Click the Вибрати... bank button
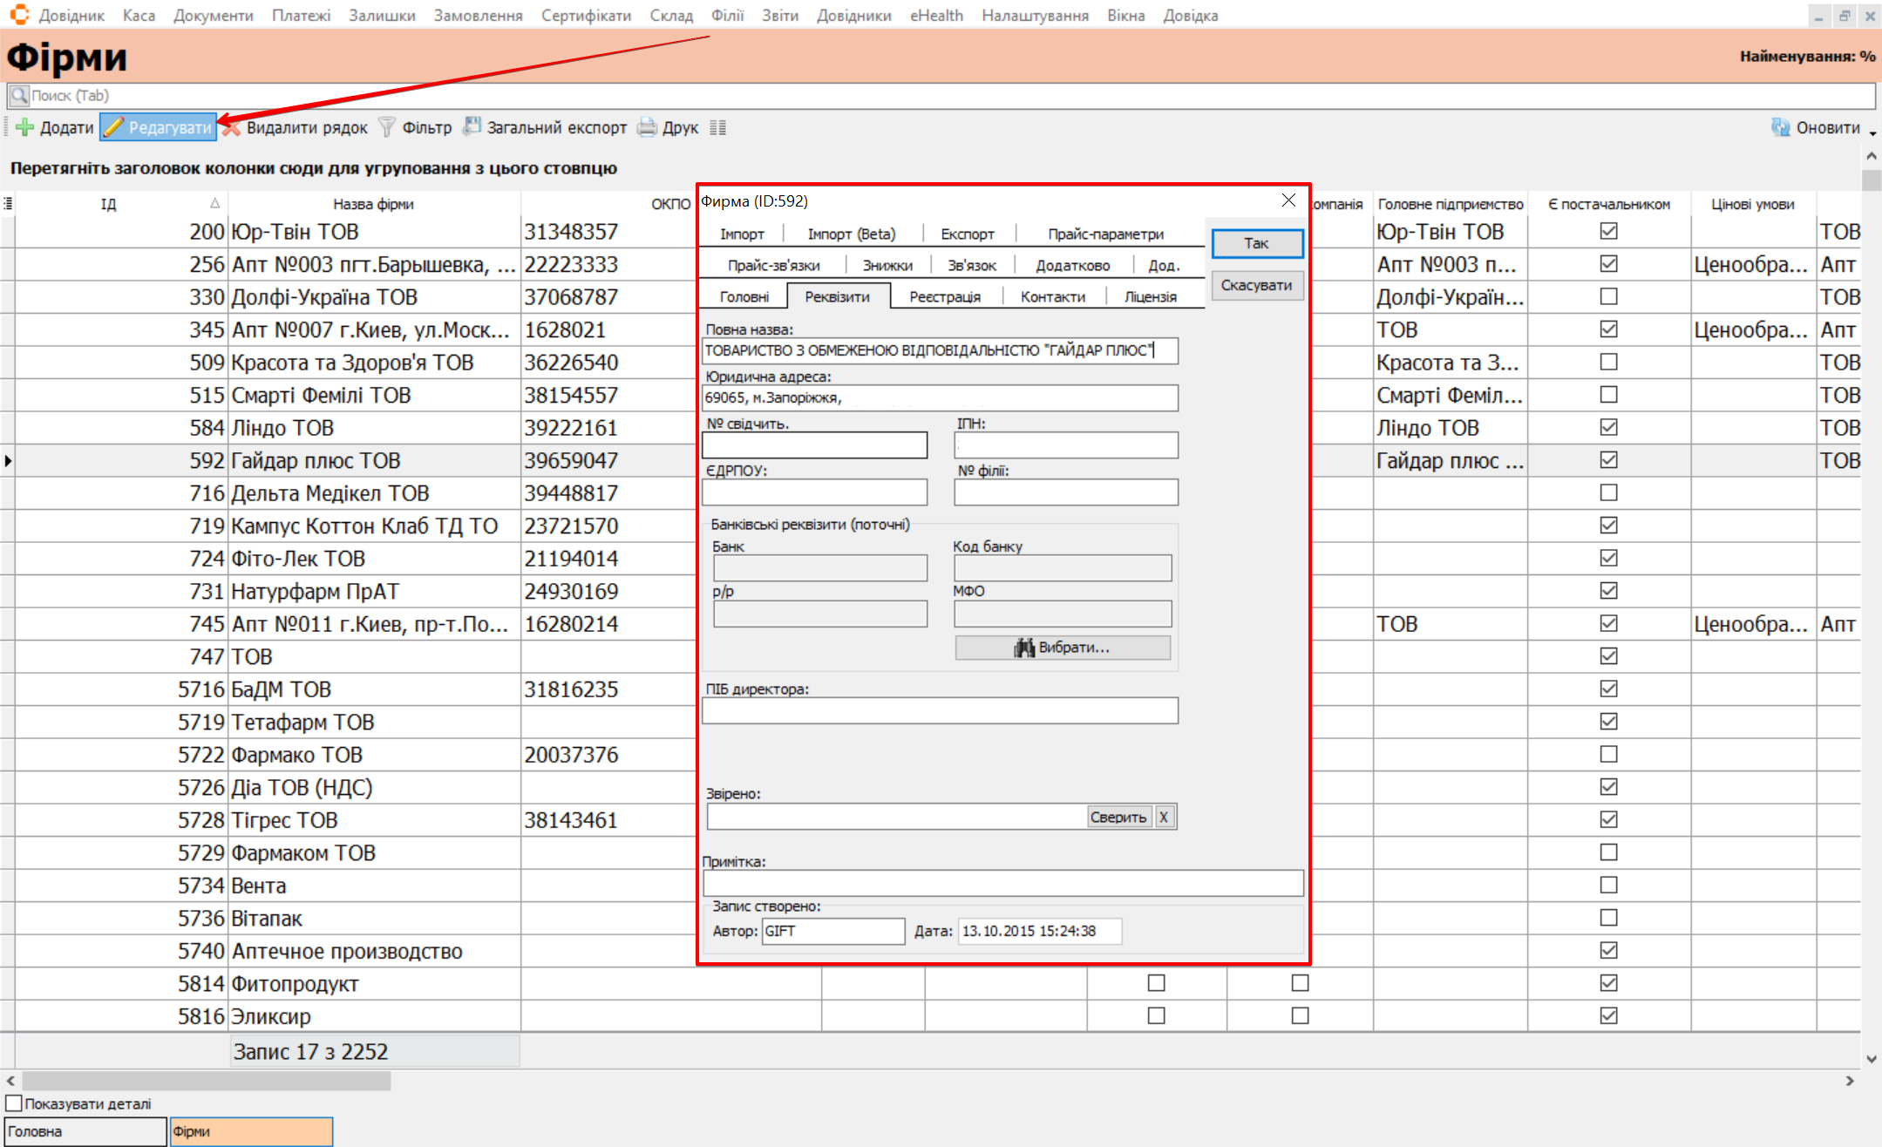The height and width of the screenshot is (1147, 1882). [1062, 648]
